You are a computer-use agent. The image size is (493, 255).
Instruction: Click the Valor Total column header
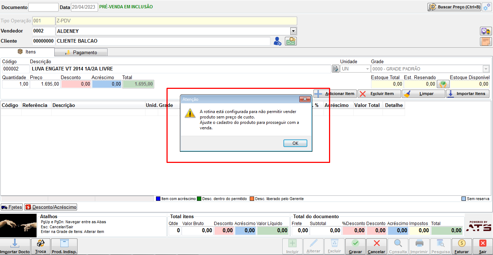368,105
